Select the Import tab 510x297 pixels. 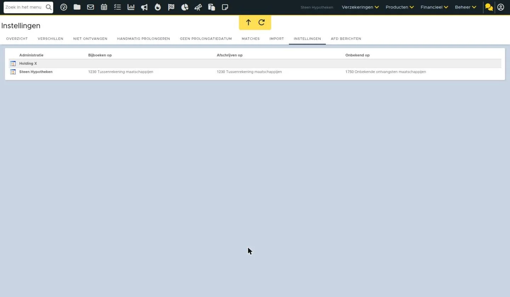coord(277,39)
